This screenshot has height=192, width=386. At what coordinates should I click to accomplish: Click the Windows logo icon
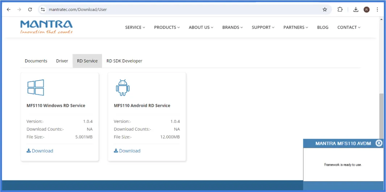point(36,88)
